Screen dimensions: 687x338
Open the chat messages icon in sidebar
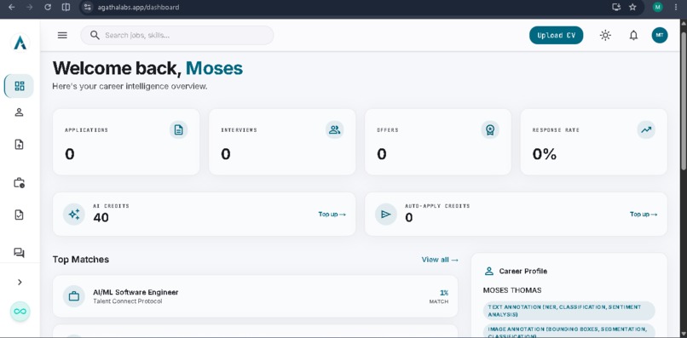pos(19,253)
